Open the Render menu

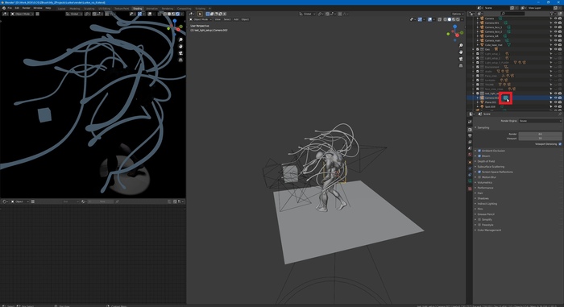27,8
